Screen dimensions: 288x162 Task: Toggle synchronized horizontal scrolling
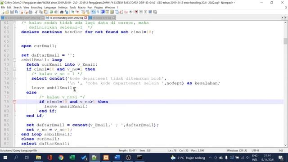point(88,12)
